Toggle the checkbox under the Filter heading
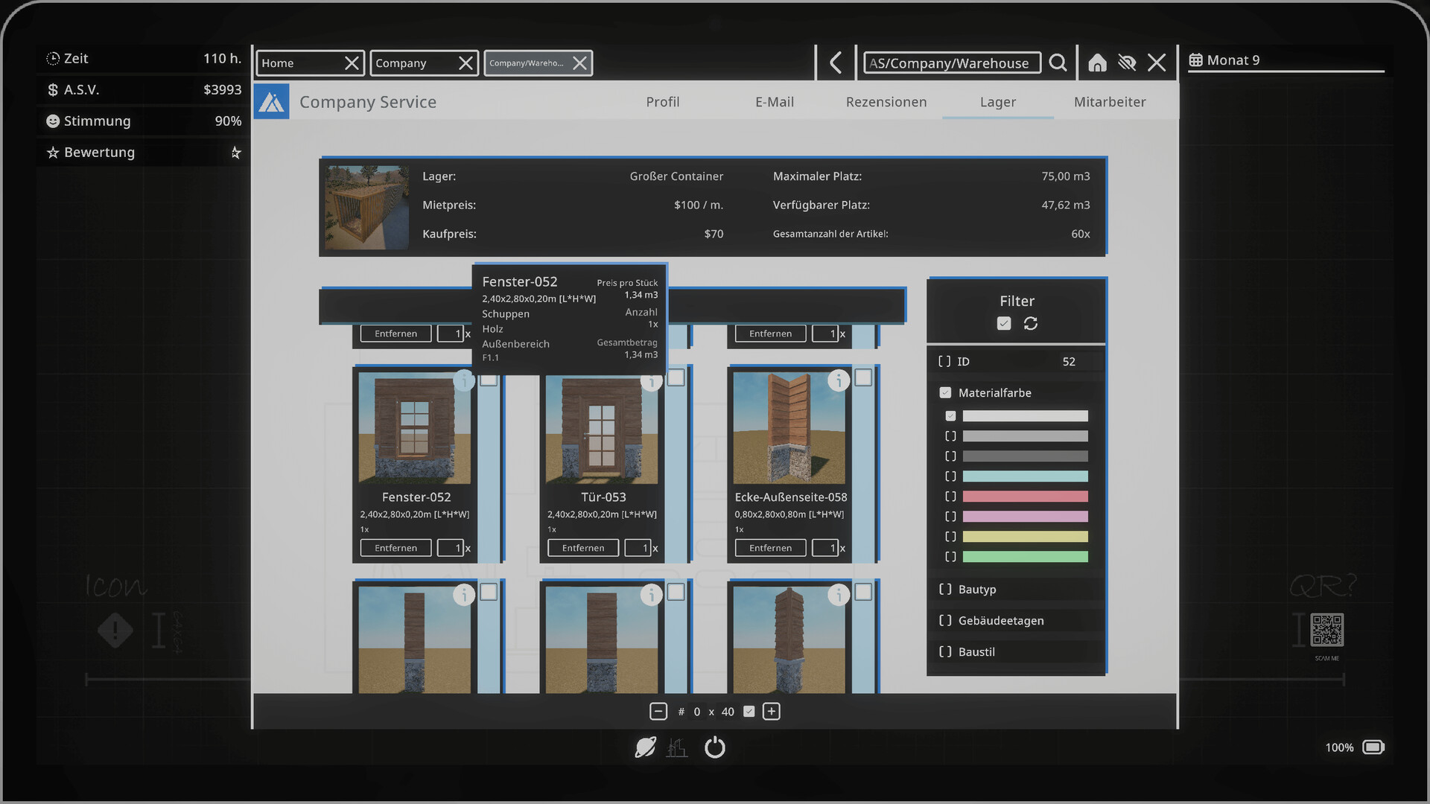The width and height of the screenshot is (1430, 804). [x=1004, y=323]
